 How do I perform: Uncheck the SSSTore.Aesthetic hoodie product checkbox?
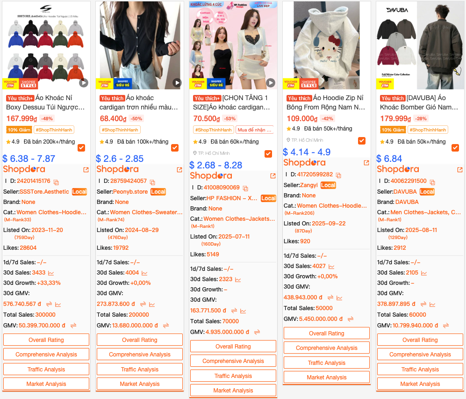tap(81, 148)
